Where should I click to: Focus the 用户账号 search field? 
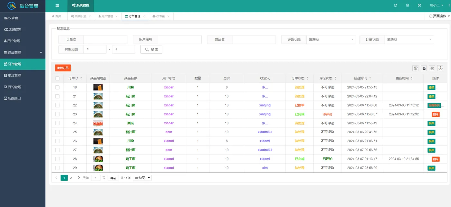[x=180, y=40]
